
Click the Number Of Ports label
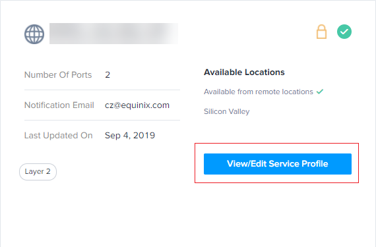tap(58, 74)
